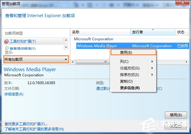Image resolution: width=191 pixels, height=134 pixels.
Task: Open the 了解有关工具栏和扩展的更多信息(N) link
Action: tap(34, 129)
